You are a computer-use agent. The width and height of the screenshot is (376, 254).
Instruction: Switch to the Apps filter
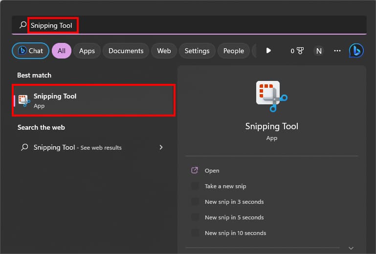point(87,51)
